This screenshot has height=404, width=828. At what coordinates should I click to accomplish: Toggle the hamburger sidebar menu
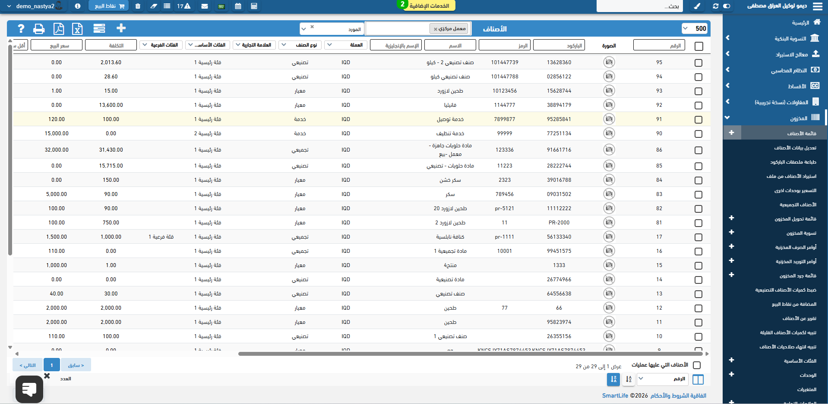pyautogui.click(x=817, y=6)
